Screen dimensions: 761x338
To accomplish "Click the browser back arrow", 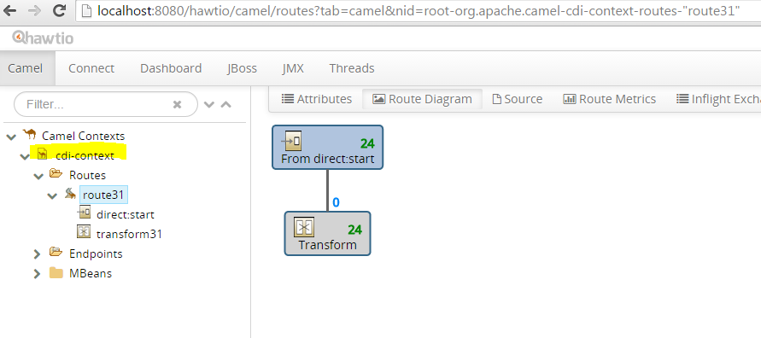I will pyautogui.click(x=9, y=10).
